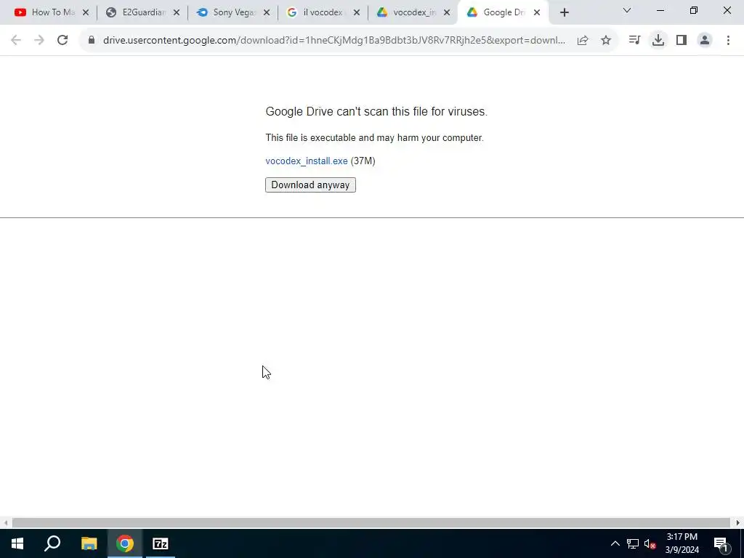Click the Chrome taskbar icon
This screenshot has height=558, width=744.
coord(125,543)
